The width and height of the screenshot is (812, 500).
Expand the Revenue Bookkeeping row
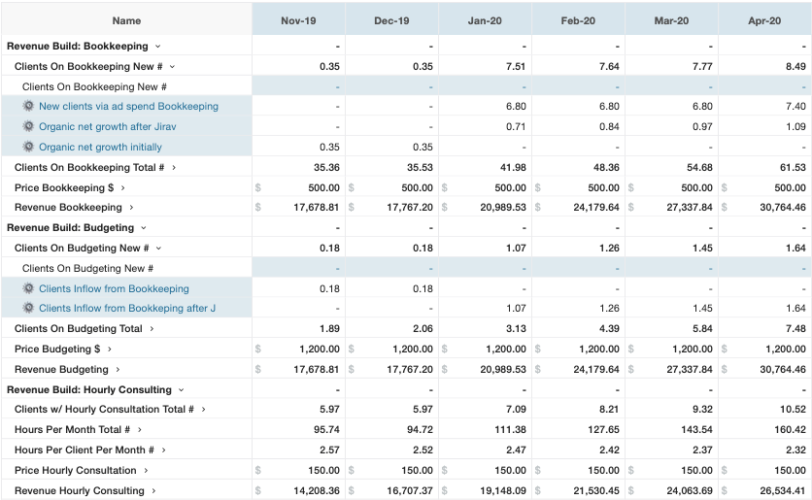(132, 207)
